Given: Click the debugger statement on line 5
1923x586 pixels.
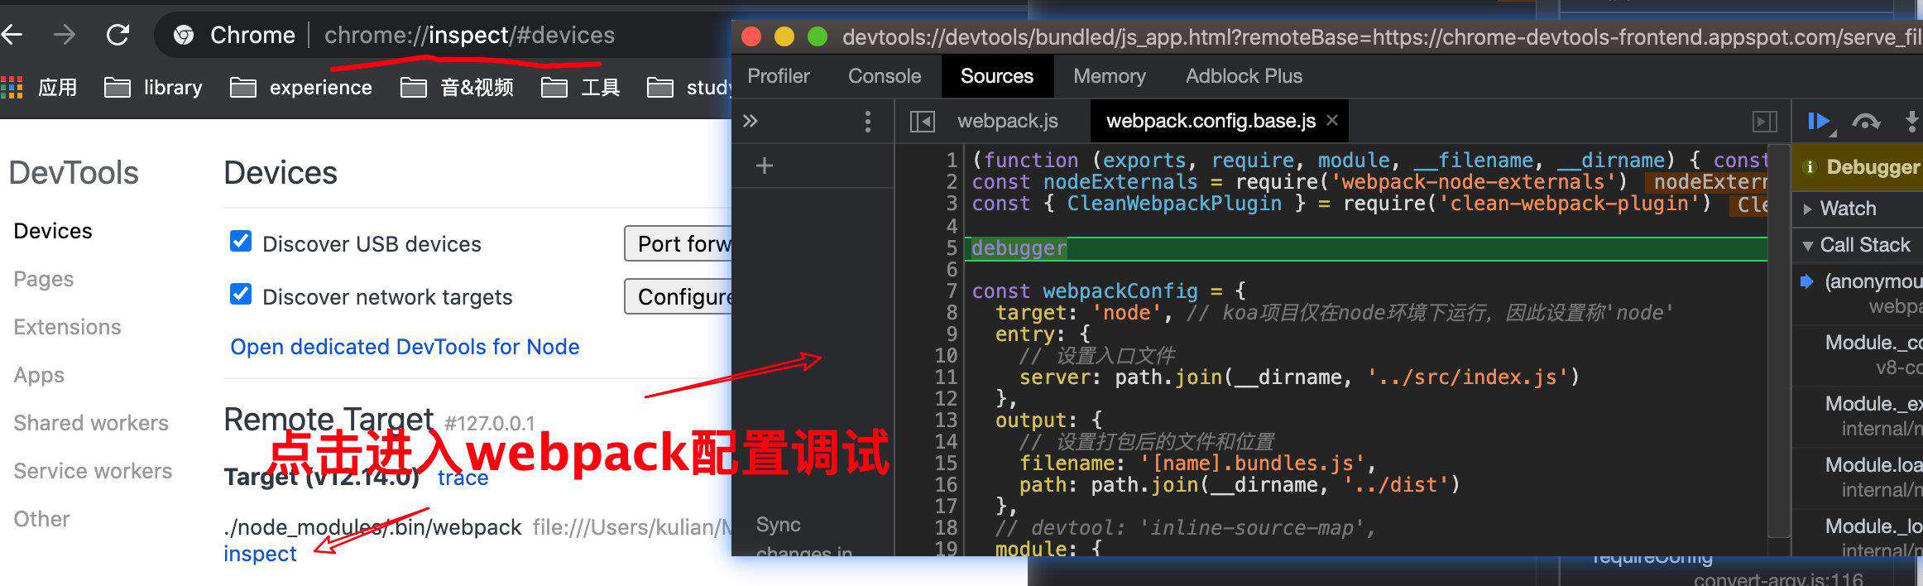Looking at the screenshot, I should click(1019, 247).
